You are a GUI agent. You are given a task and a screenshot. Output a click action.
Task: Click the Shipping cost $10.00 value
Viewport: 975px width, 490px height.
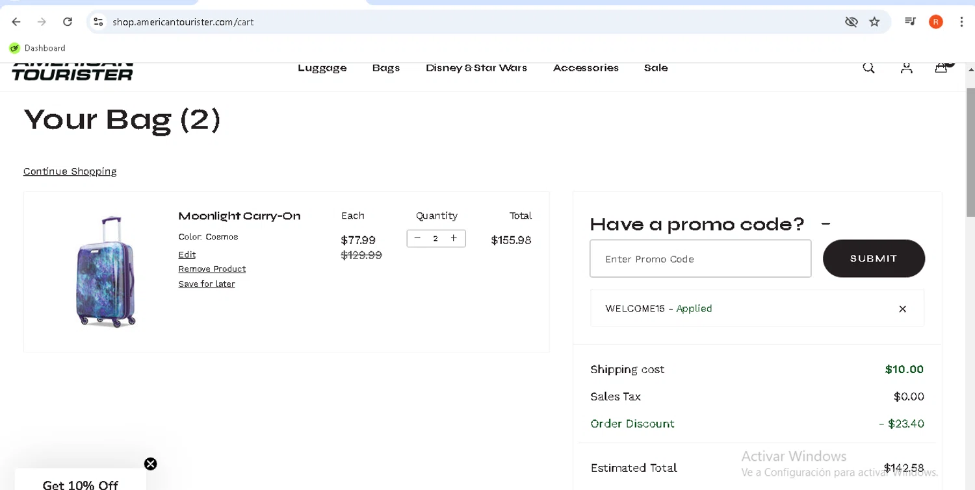pyautogui.click(x=904, y=369)
